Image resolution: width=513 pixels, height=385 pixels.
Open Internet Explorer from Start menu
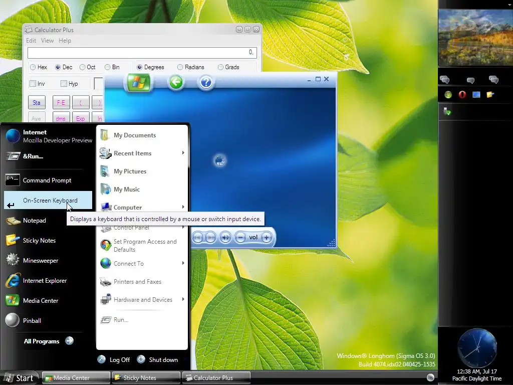click(49, 281)
